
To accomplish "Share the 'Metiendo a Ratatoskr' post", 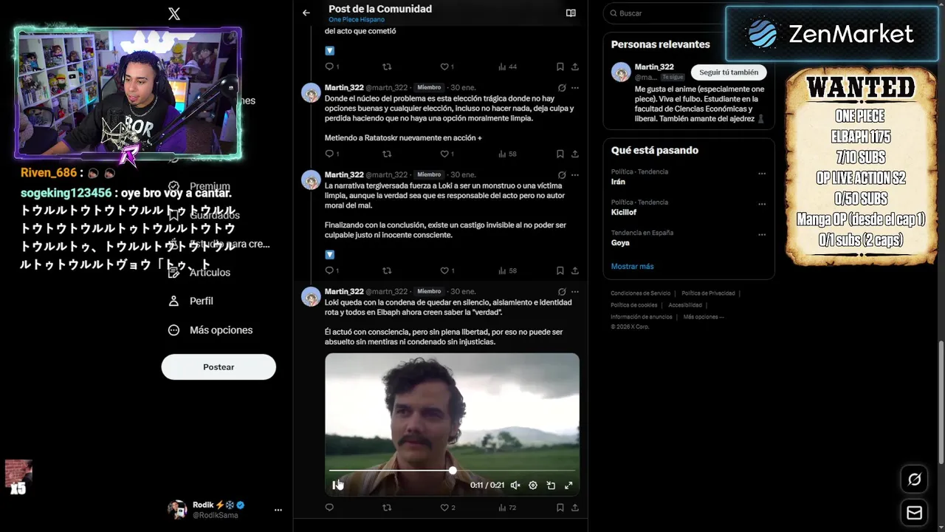I will 574,154.
